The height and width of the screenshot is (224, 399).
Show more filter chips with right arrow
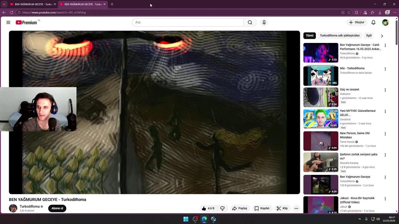382,36
